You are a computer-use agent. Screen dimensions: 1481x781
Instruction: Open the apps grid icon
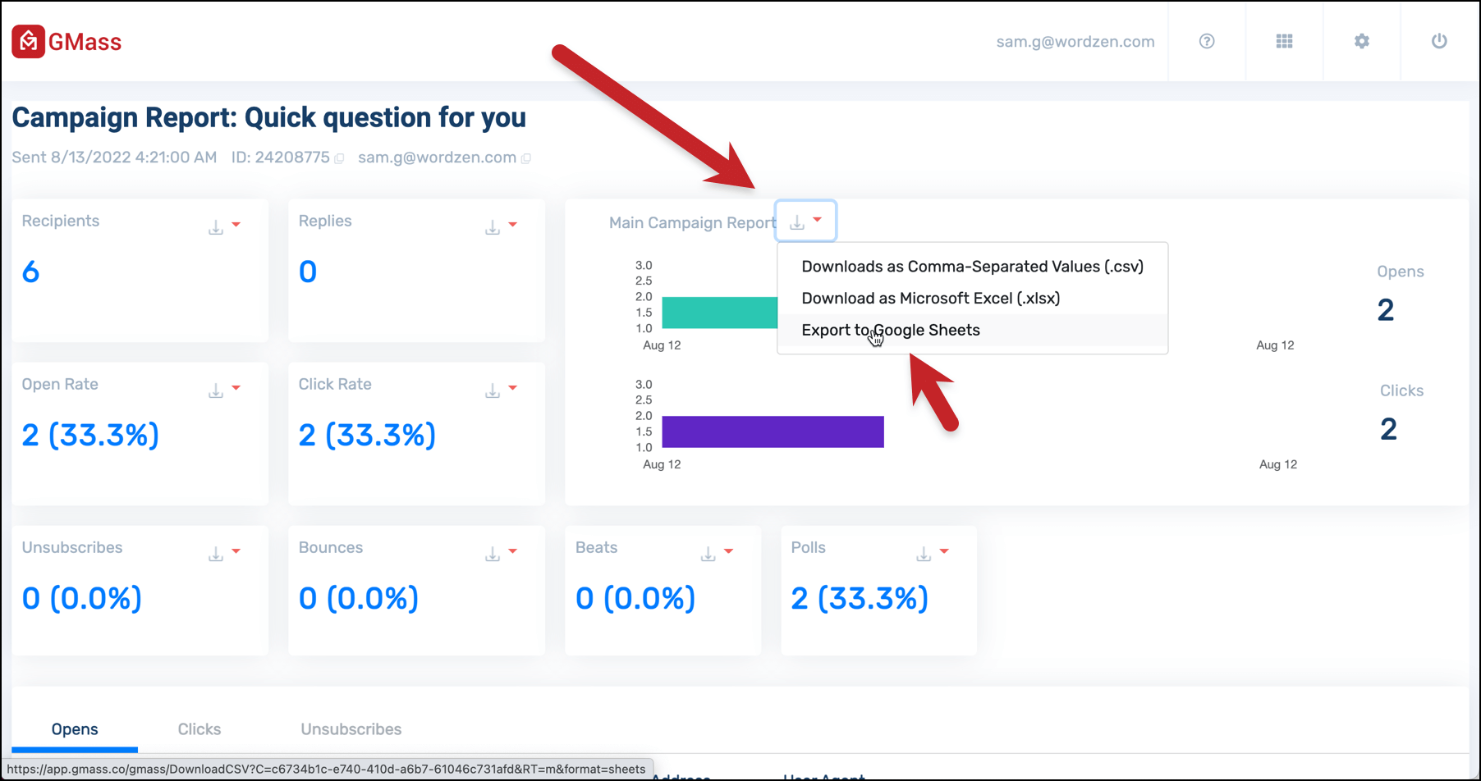click(1285, 41)
